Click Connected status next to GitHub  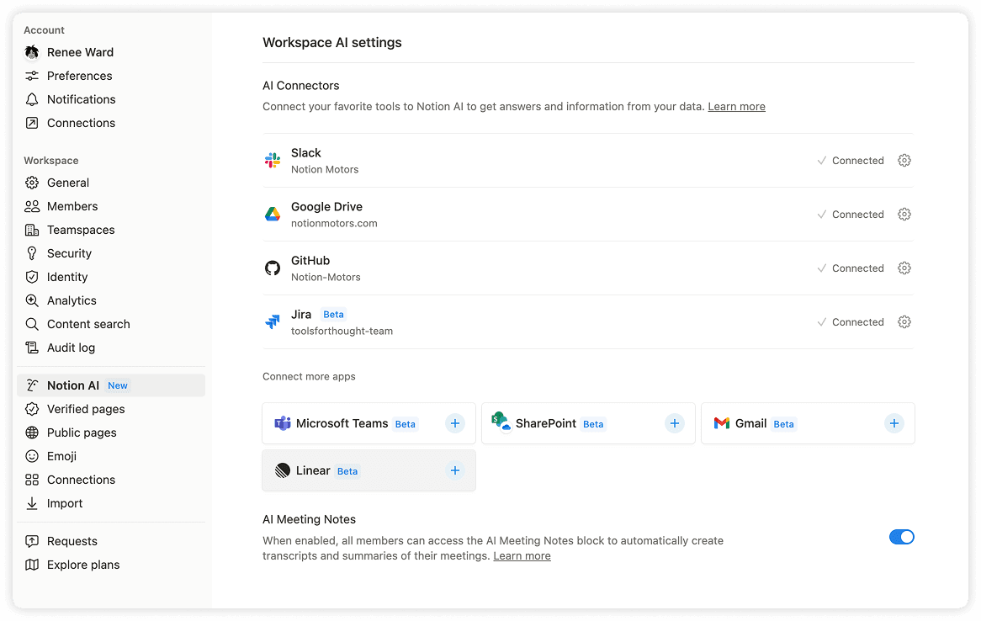tap(857, 268)
